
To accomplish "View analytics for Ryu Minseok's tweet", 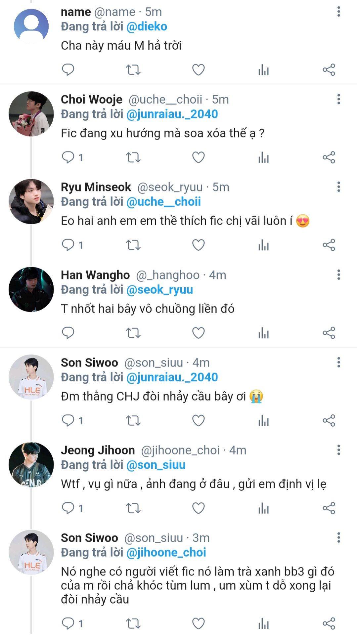I will click(263, 245).
